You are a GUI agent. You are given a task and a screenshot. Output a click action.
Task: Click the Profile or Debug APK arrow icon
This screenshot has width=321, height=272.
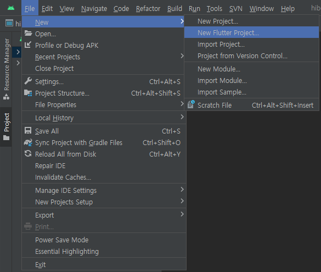point(28,45)
